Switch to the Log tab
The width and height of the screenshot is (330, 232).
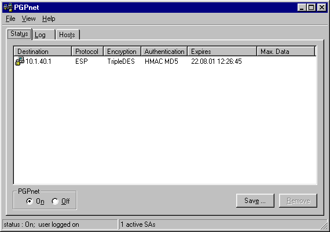point(44,35)
